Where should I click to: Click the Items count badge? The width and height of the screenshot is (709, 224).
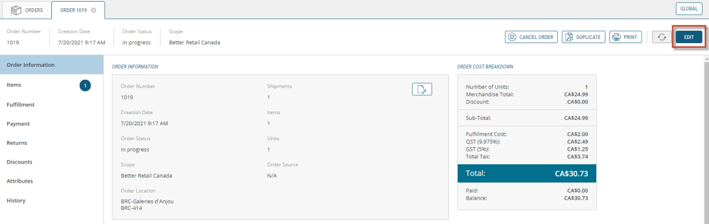[x=85, y=86]
